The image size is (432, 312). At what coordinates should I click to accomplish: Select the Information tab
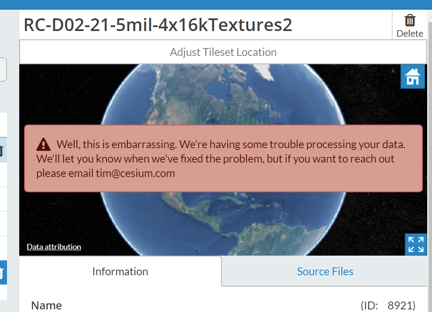click(x=120, y=271)
